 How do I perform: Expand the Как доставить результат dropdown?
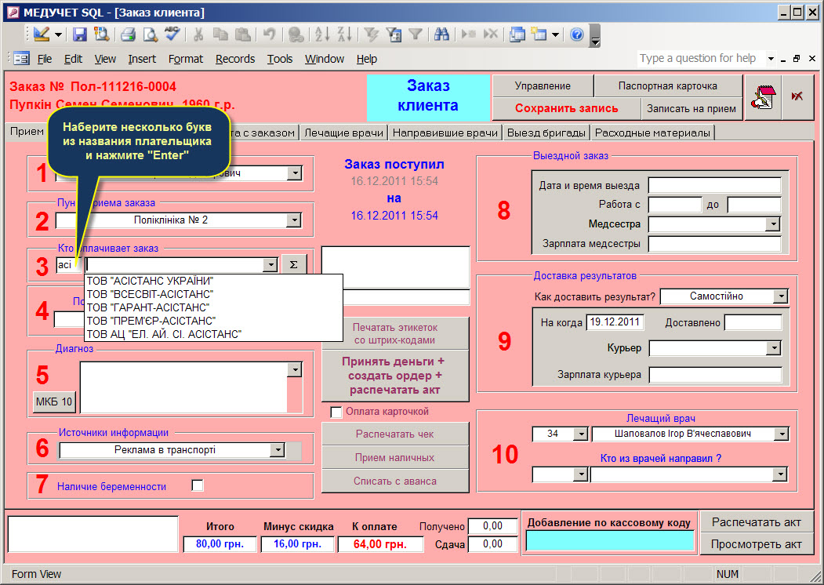(x=779, y=296)
